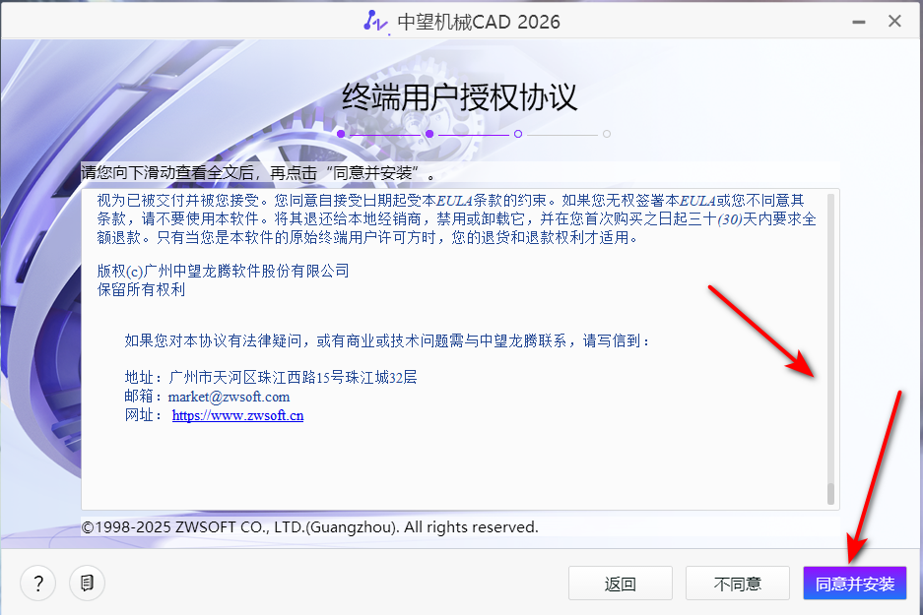Click the 终端用户授权协议 heading
Image resolution: width=923 pixels, height=615 pixels.
(459, 97)
